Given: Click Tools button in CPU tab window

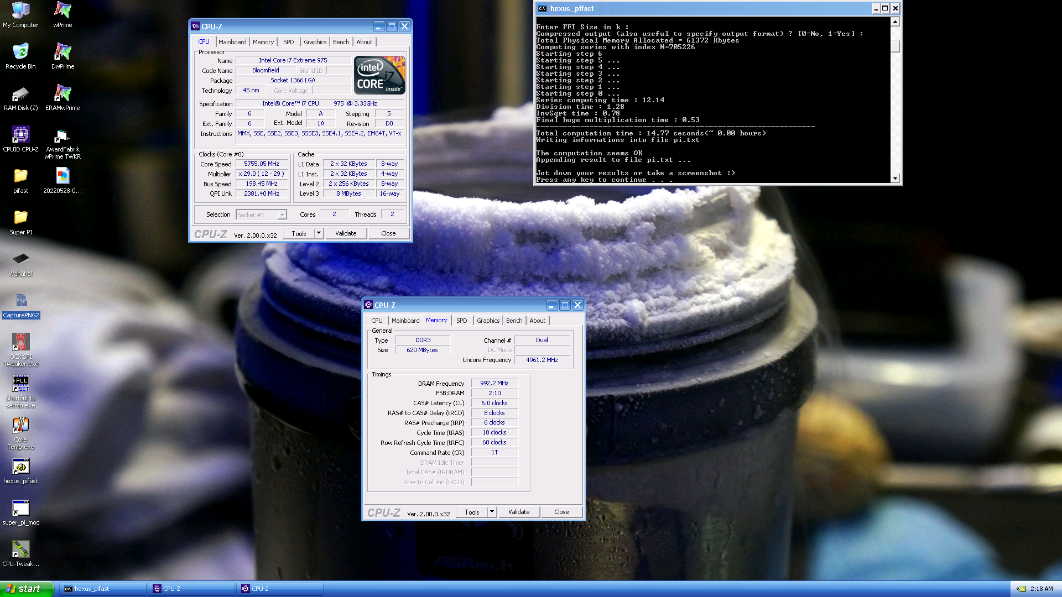Looking at the screenshot, I should coord(299,233).
